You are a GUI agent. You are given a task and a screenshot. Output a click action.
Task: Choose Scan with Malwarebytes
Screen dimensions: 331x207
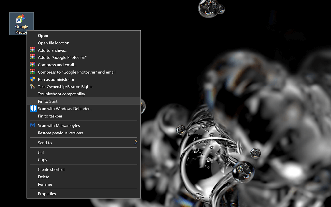pyautogui.click(x=84, y=126)
